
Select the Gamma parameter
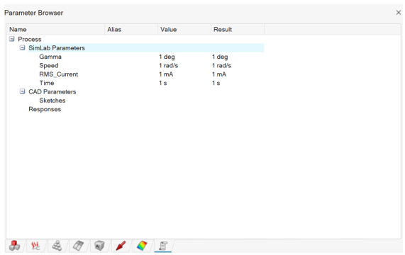[50, 57]
